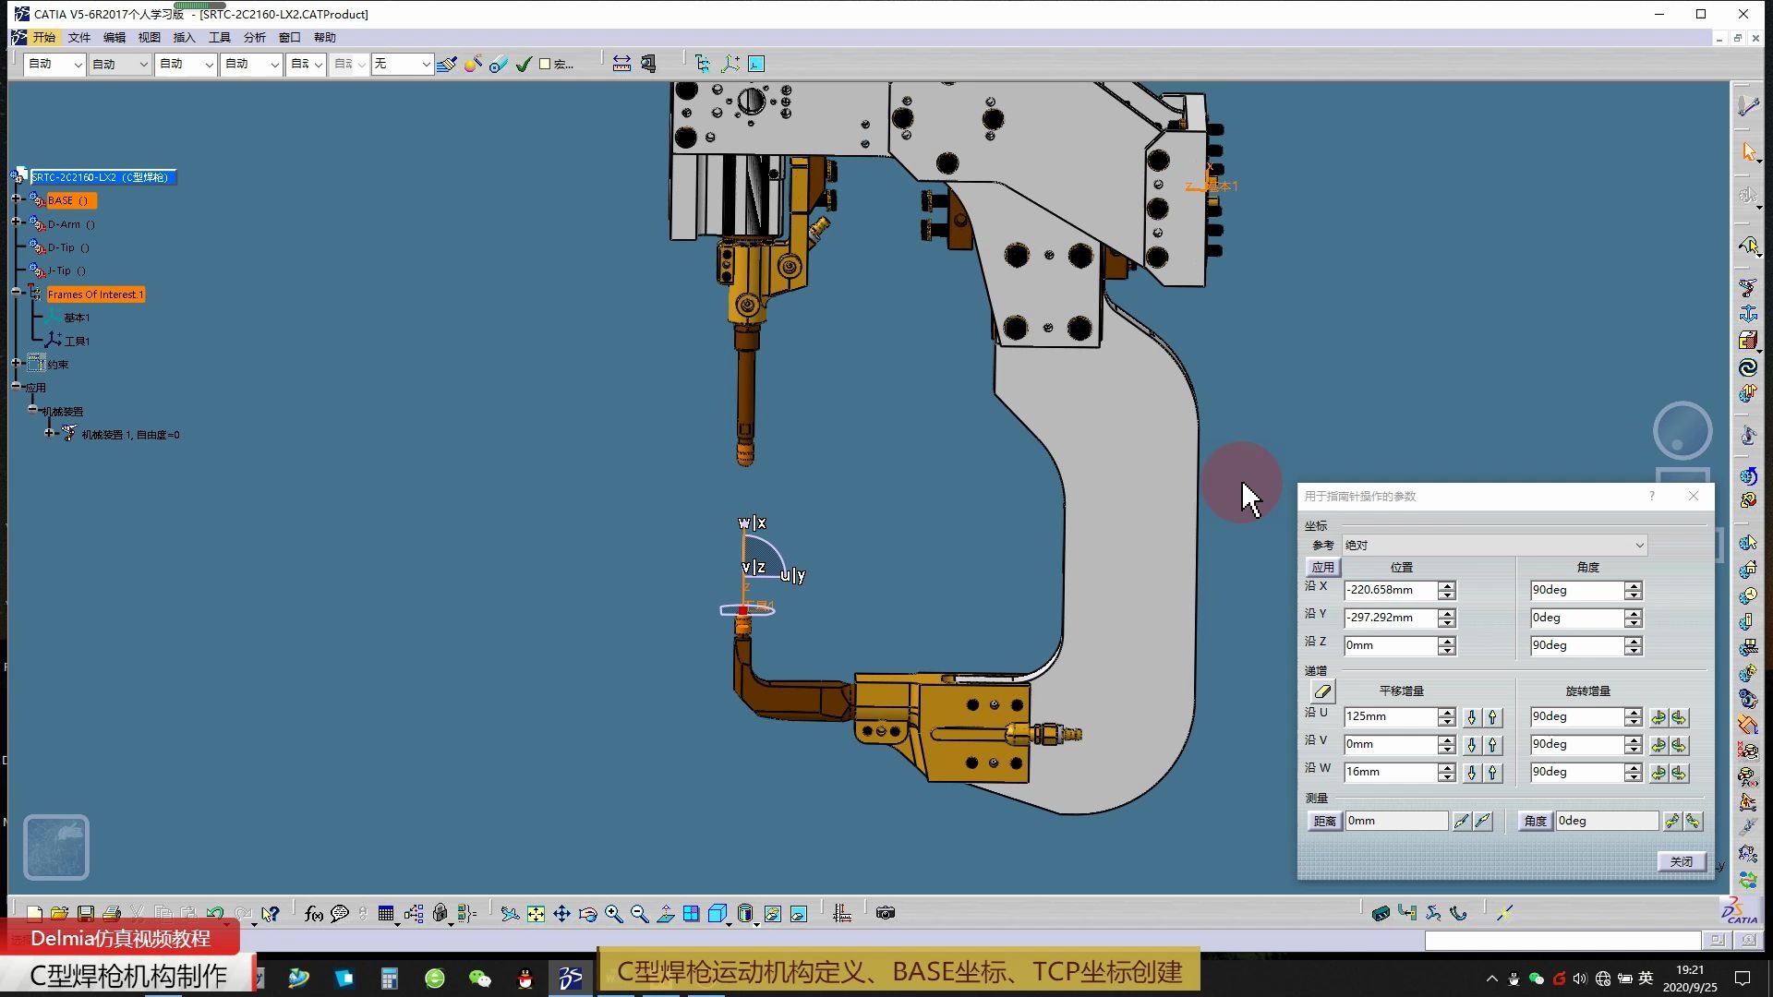Click the eraser reset increment icon

coord(1322,691)
